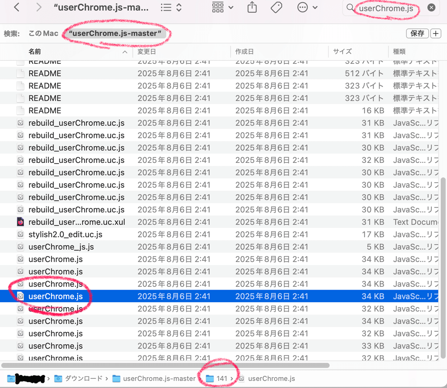Click the JavaScript icon of the highlighted userChrome.js

20,296
